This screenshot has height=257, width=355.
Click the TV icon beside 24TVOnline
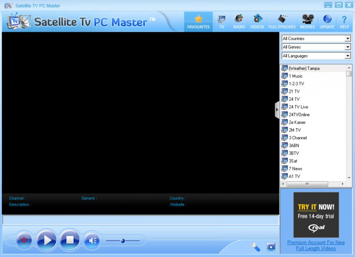(284, 114)
